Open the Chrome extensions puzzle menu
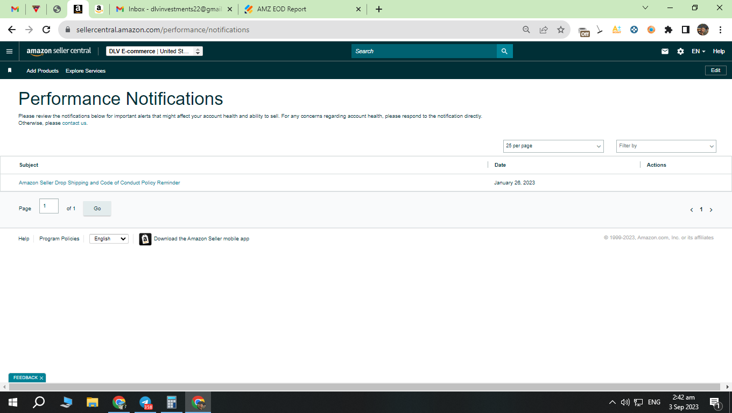Screen dimensions: 732x413 click(x=668, y=30)
